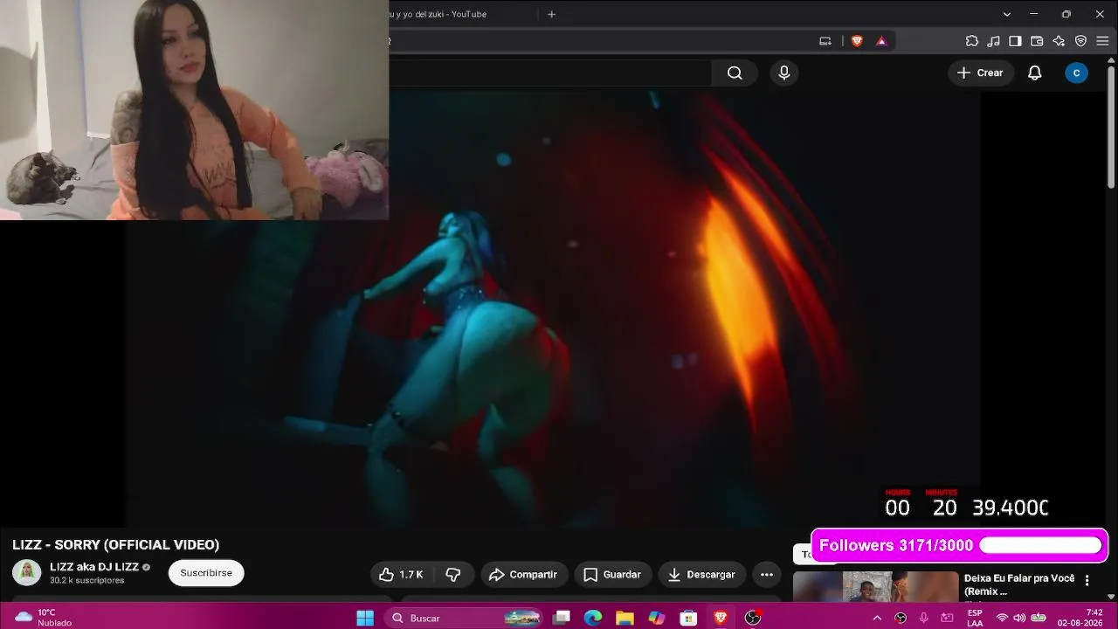The image size is (1118, 629).
Task: Select the YouTube browser tab
Action: [461, 14]
